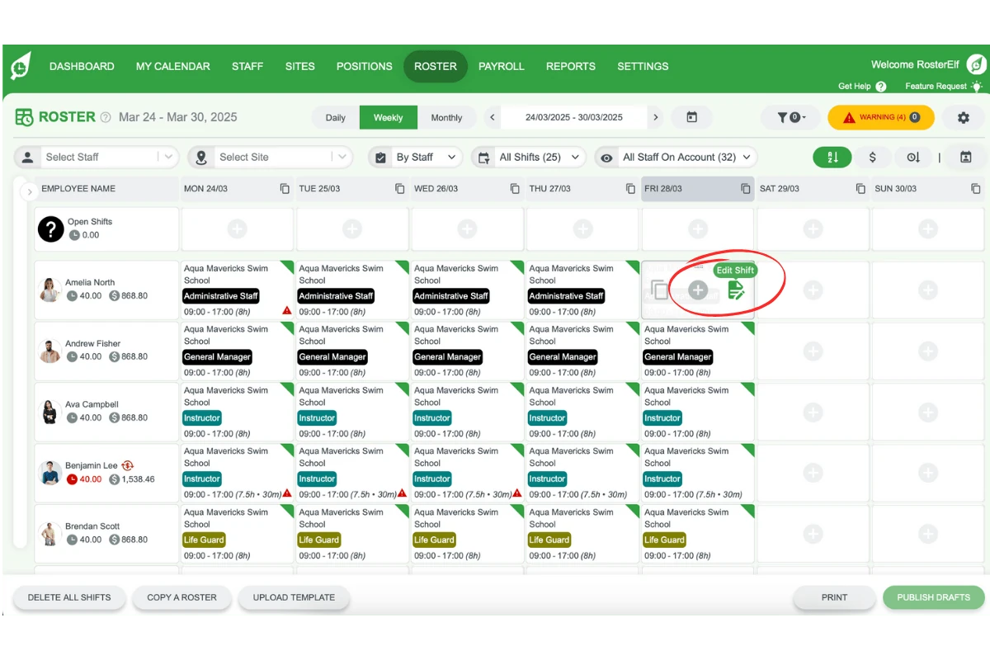
Task: Open the Payroll menu
Action: 502,66
